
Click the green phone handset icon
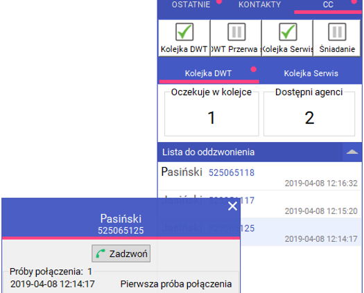(101, 254)
